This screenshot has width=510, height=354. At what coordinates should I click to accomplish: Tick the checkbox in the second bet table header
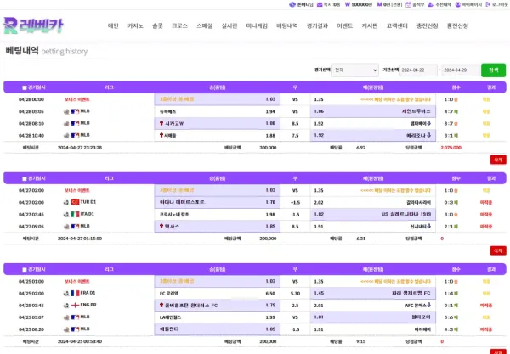[x=25, y=178]
